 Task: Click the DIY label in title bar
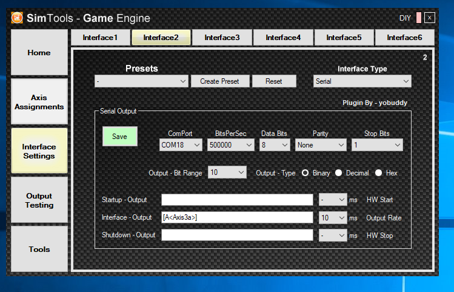[x=405, y=18]
